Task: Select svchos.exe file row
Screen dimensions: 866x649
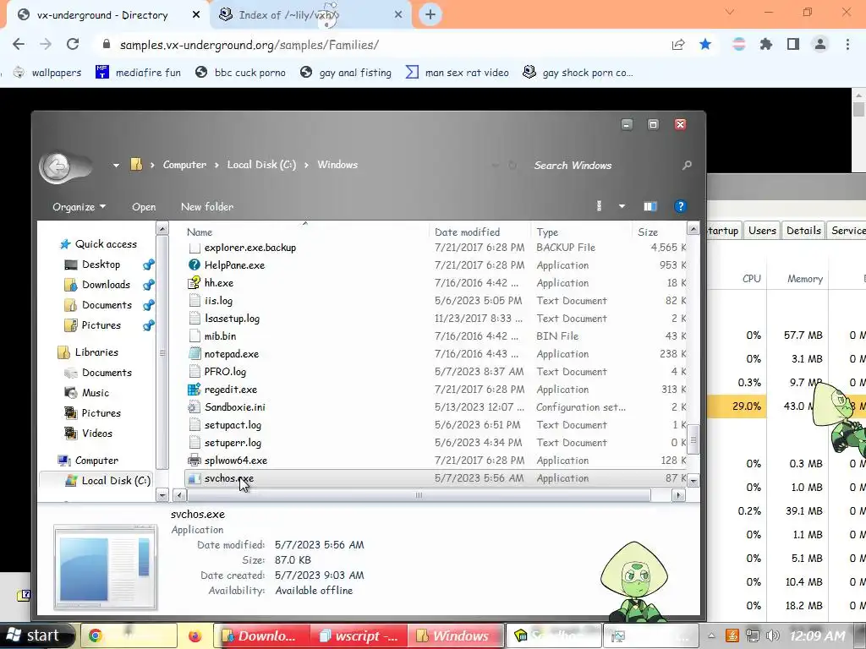Action: pyautogui.click(x=436, y=478)
